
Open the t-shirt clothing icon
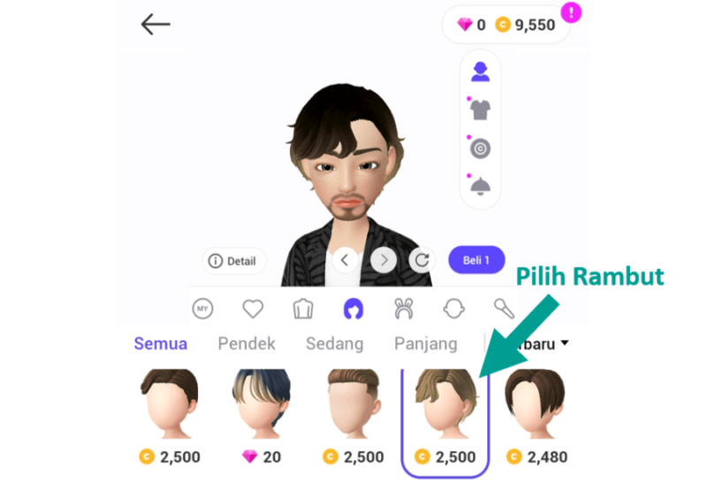[480, 110]
